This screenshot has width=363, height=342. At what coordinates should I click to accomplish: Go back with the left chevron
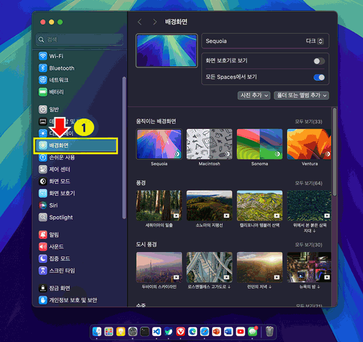tap(140, 22)
